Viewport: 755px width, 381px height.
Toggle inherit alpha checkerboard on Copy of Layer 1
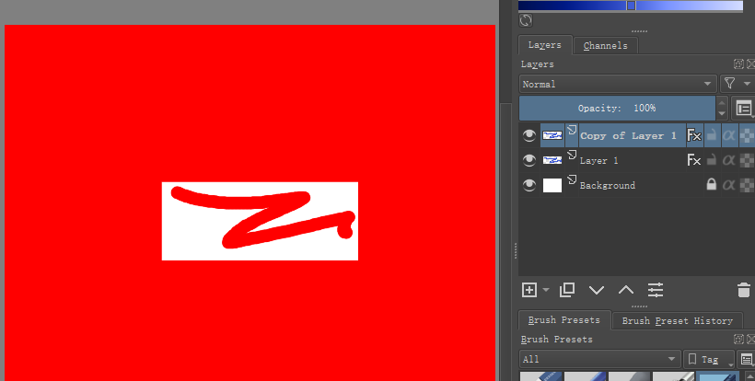(747, 135)
